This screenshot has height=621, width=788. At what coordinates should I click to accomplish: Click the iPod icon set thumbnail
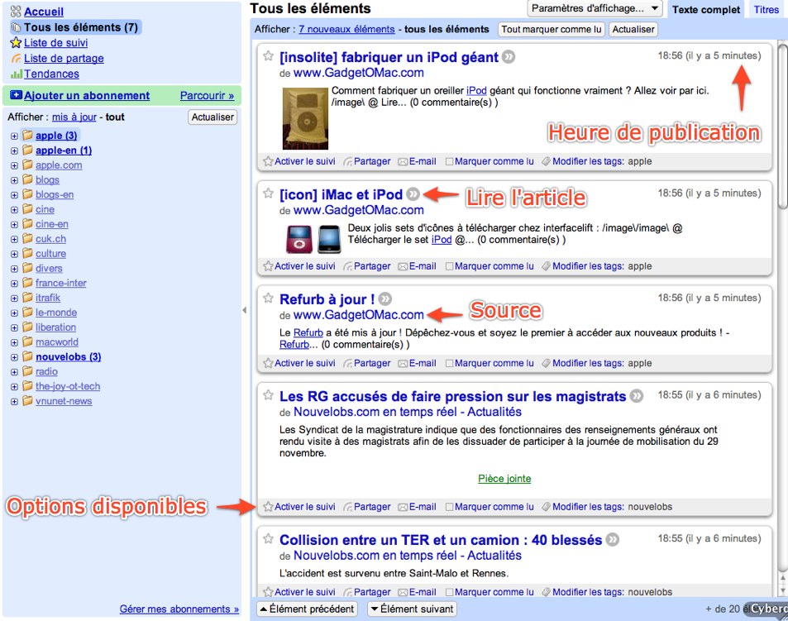(313, 239)
